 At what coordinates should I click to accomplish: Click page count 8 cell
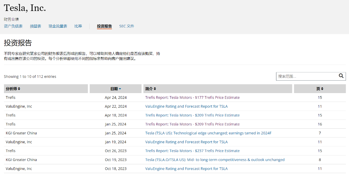click(320, 160)
